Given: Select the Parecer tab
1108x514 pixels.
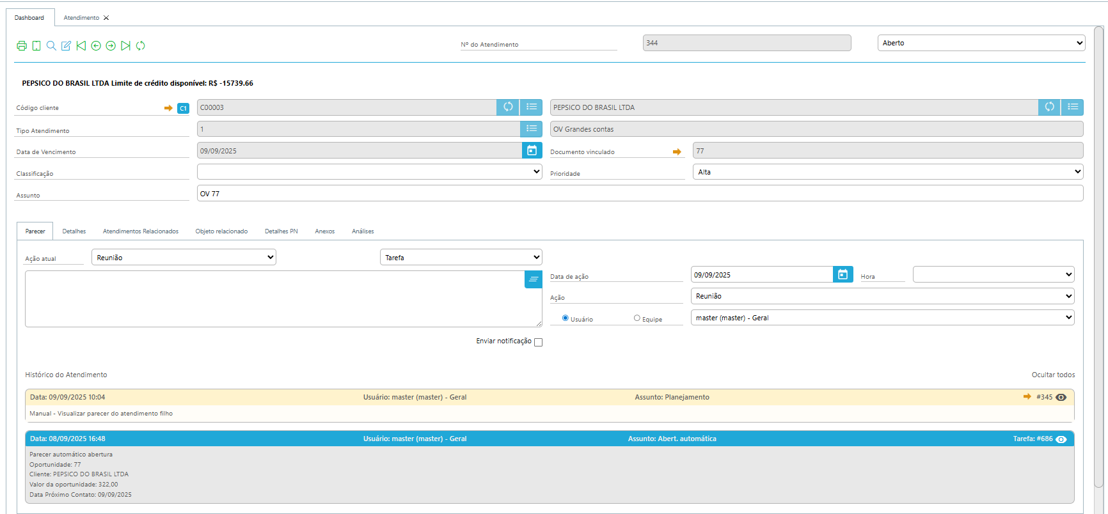Looking at the screenshot, I should point(35,231).
